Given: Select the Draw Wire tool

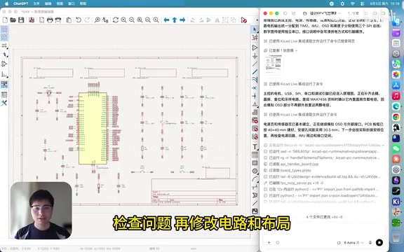Looking at the screenshot, I should tap(255, 64).
